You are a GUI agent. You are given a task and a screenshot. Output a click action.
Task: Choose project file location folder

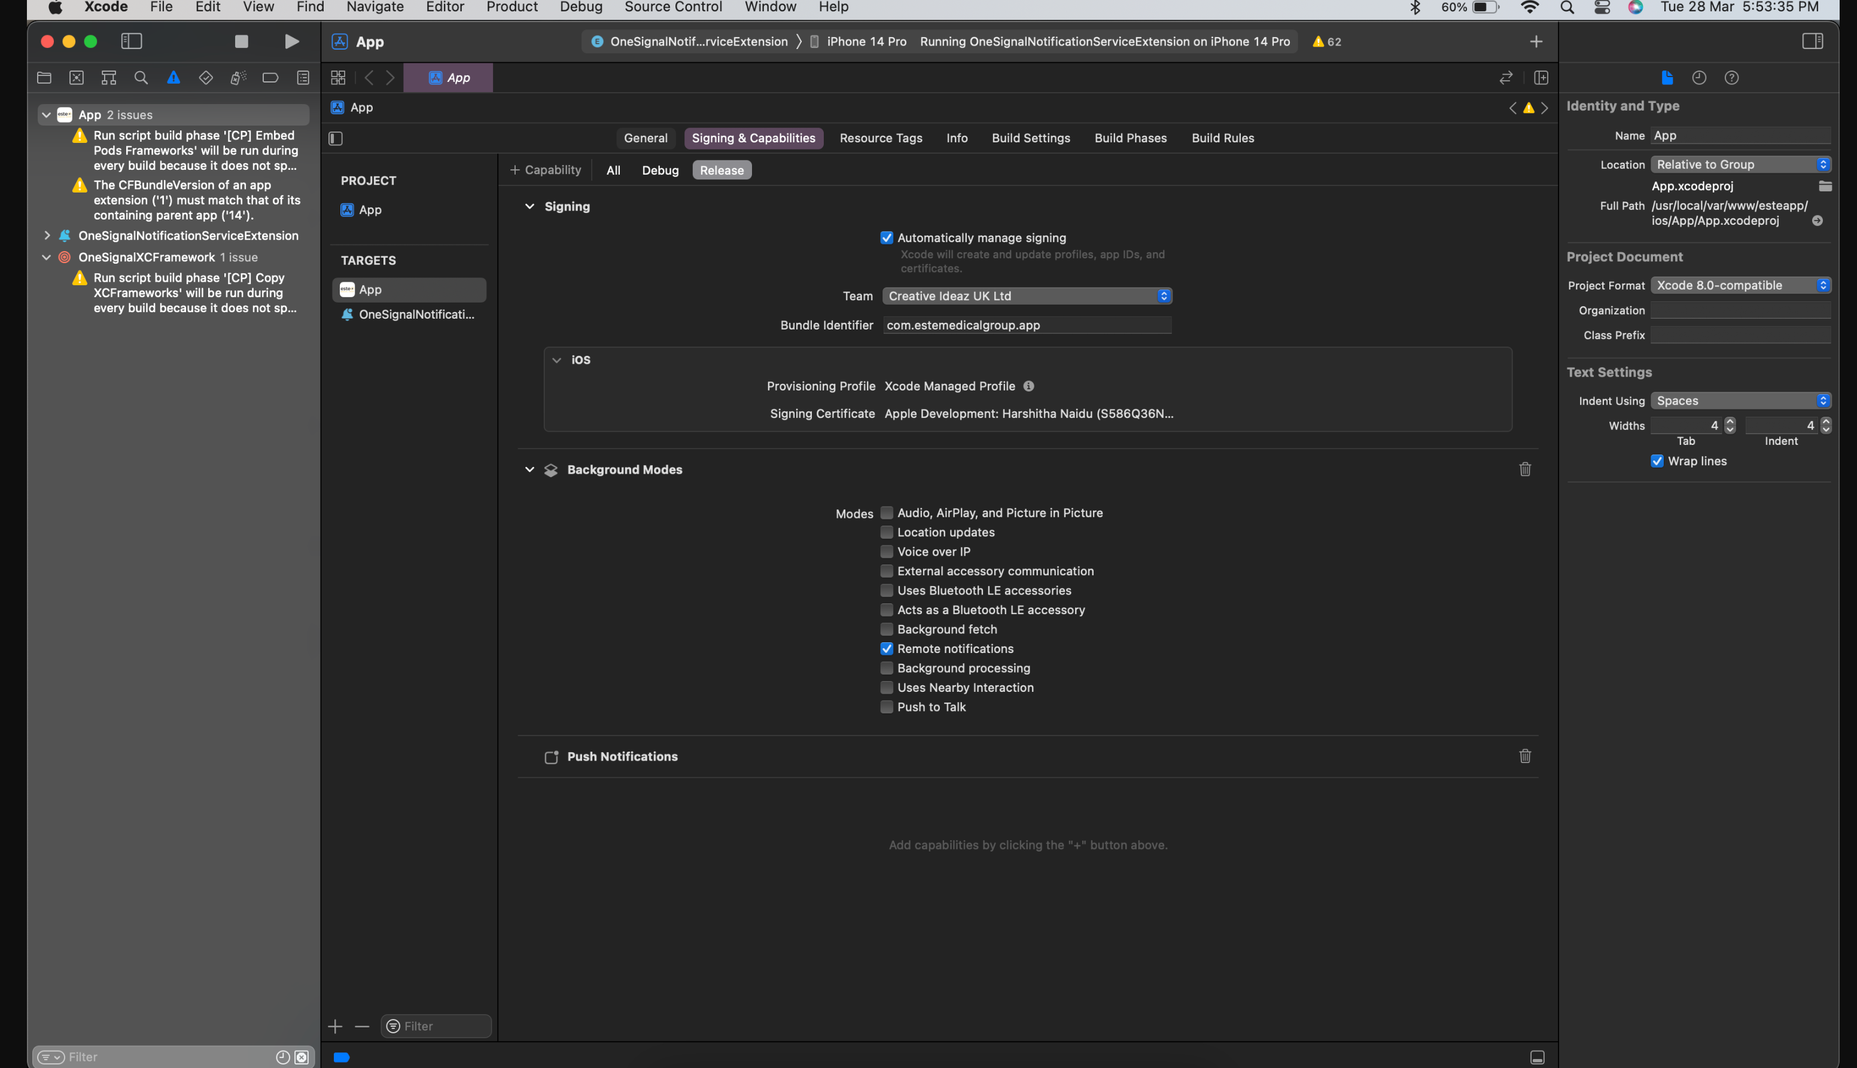(x=1825, y=187)
